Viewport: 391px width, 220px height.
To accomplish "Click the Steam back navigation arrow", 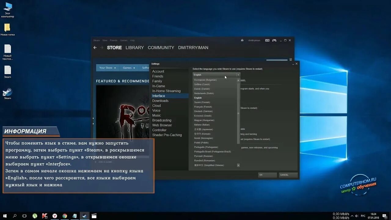I will [x=95, y=48].
